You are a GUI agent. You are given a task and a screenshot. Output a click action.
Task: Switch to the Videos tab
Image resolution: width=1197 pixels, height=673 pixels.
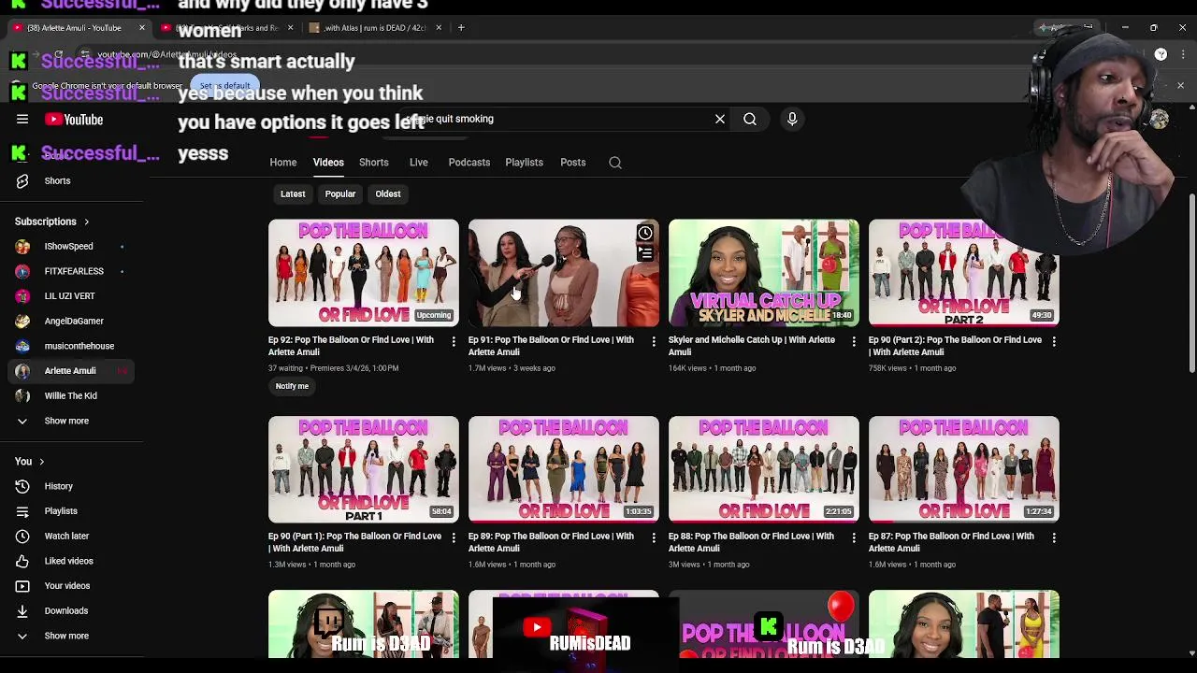click(x=328, y=163)
